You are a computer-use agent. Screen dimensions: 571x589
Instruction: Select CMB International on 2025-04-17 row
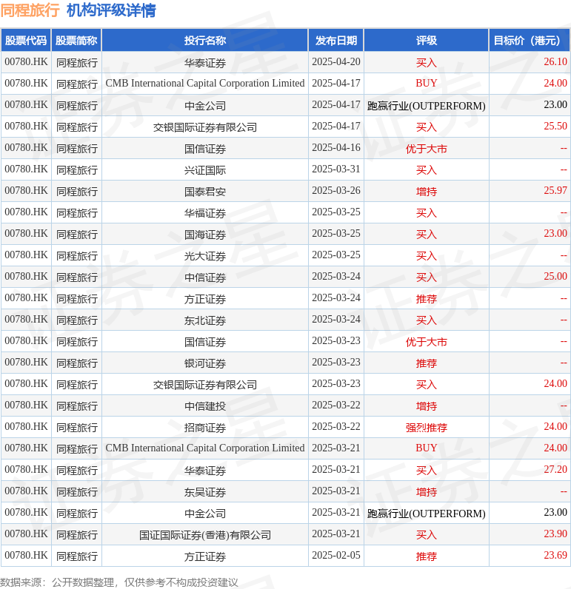pos(205,83)
